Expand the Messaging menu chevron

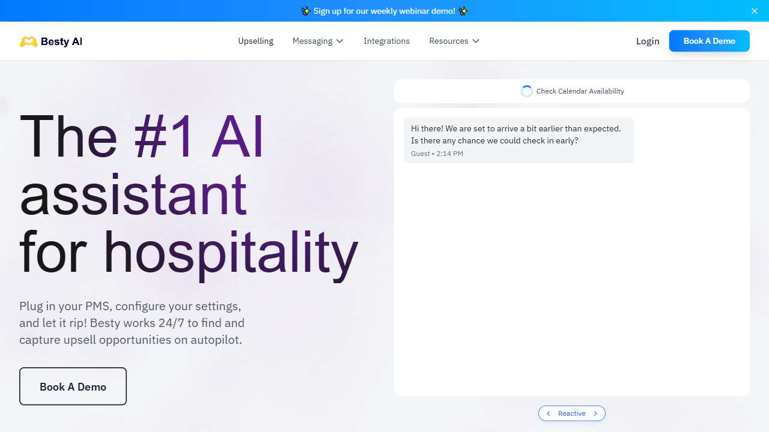(339, 41)
